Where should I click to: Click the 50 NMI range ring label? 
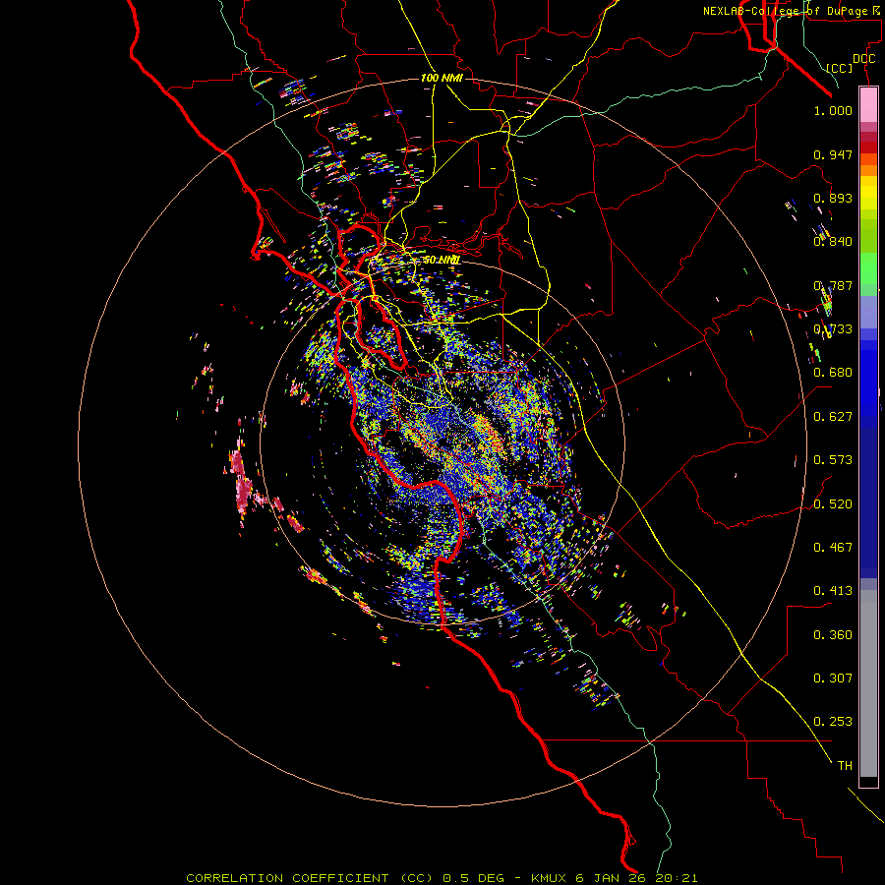coord(442,260)
